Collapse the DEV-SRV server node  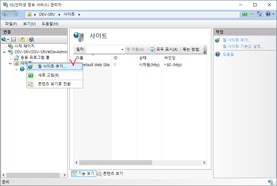click(x=4, y=52)
